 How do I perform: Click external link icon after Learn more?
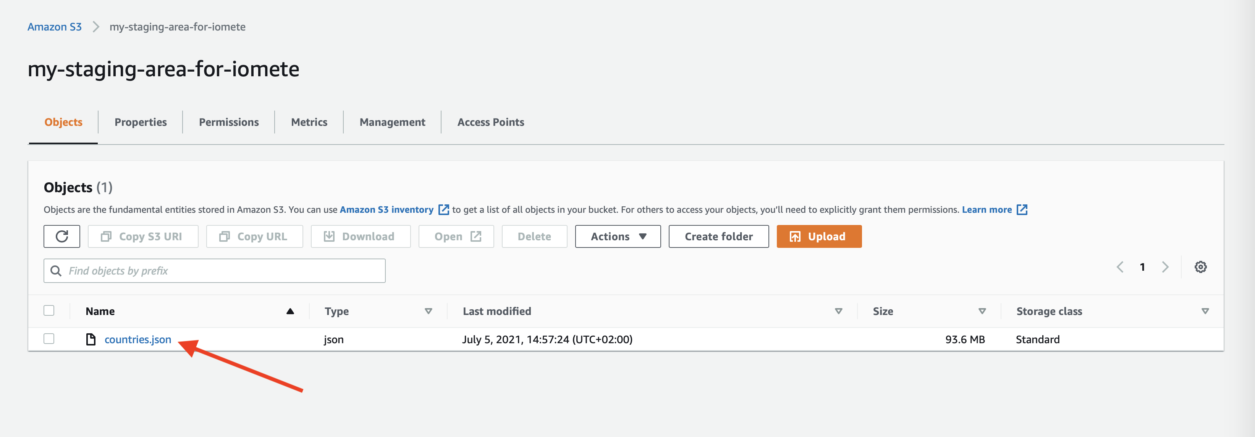(1022, 210)
